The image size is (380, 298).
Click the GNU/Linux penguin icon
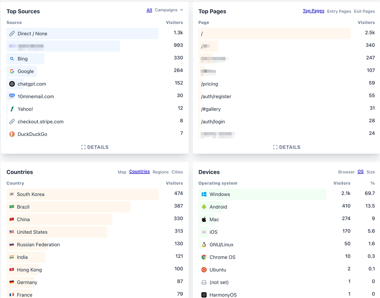[x=204, y=244]
